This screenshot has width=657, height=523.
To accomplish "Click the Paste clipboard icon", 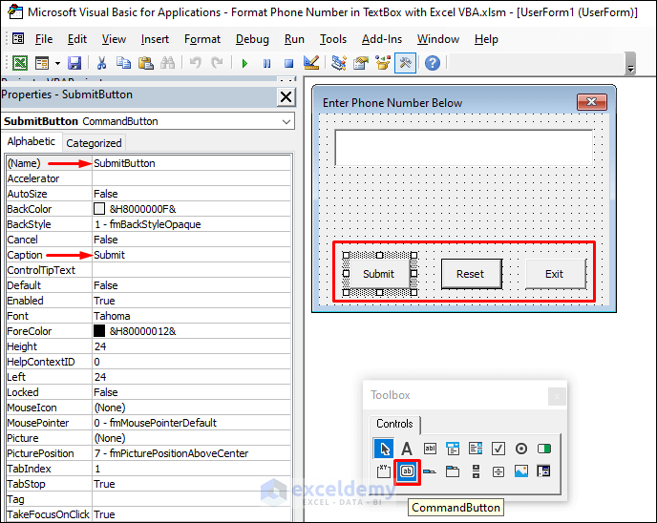I will 145,63.
